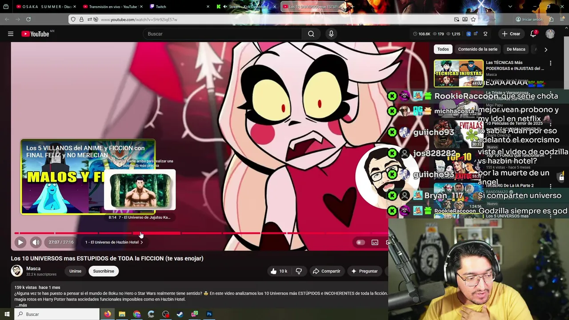Open the '10 Películas de Terror' video thumbnail

(458, 133)
